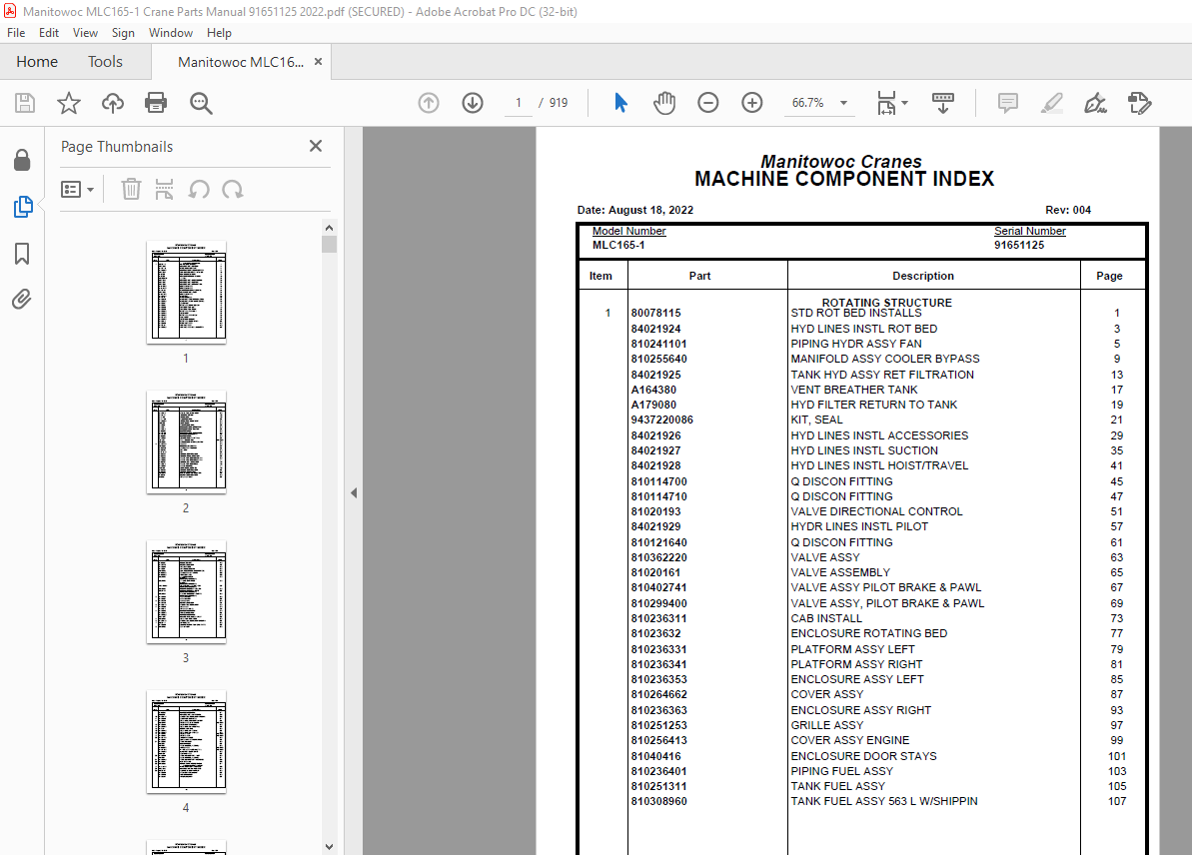Screen dimensions: 1192x855
Task: Add a comment sticky note
Action: coord(1008,103)
